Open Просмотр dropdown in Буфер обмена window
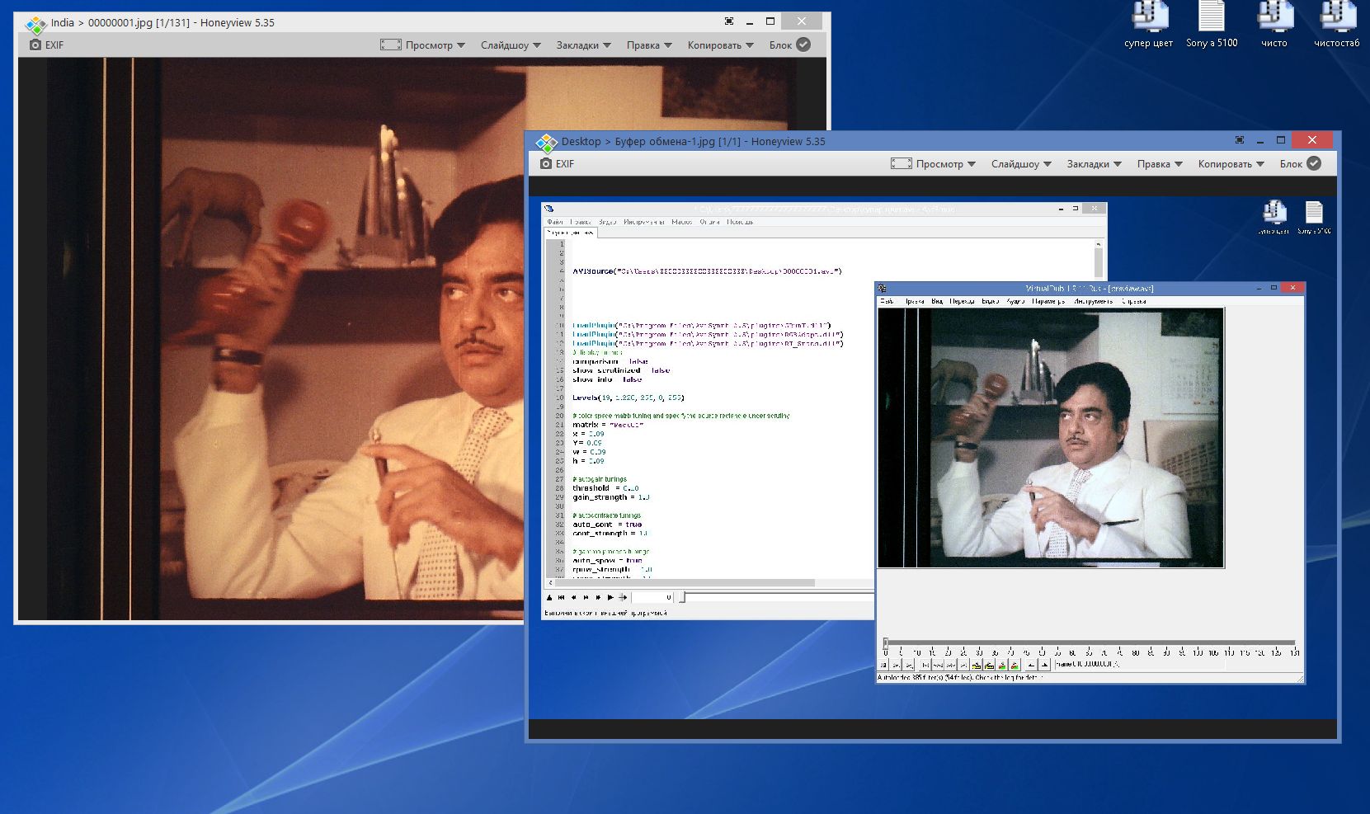Viewport: 1370px width, 814px height. click(x=933, y=163)
